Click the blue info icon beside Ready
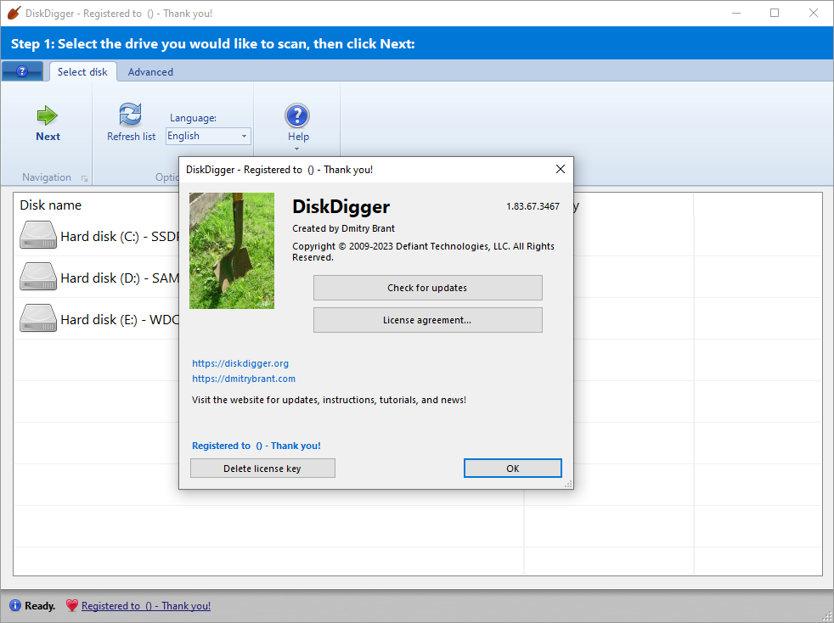Screen dimensions: 834x623 [15, 605]
